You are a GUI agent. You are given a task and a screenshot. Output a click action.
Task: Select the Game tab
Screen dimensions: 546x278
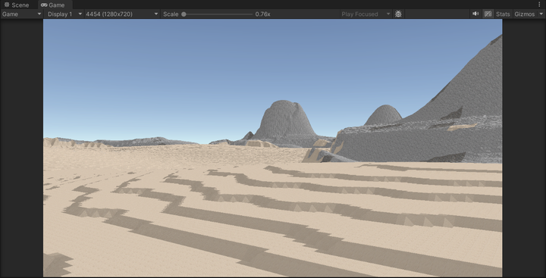click(53, 5)
